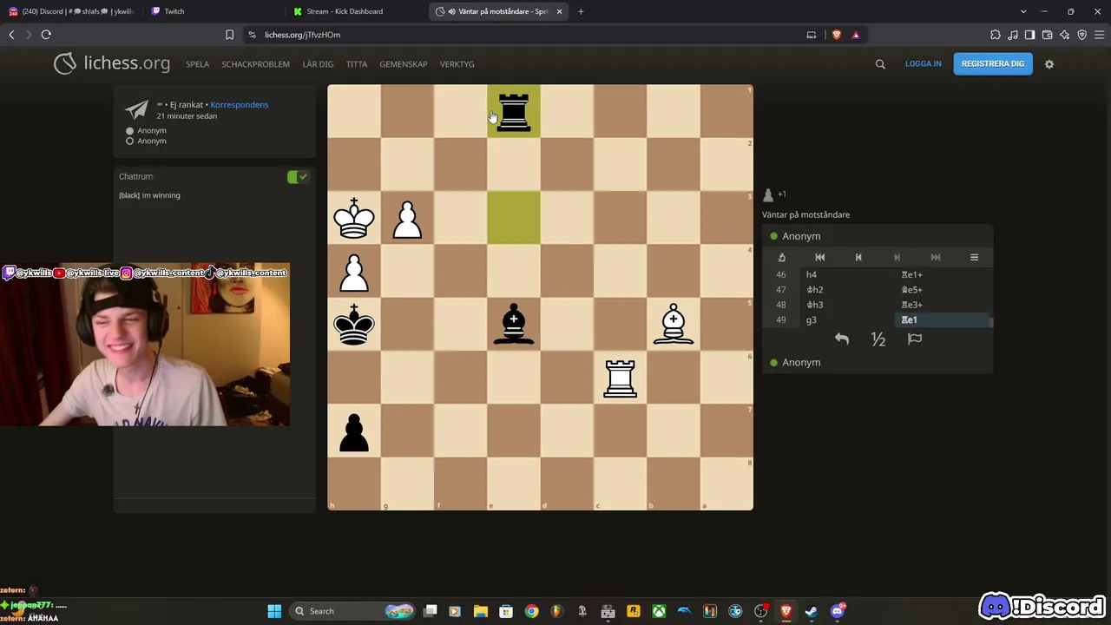
Task: Open the Korrespondens link
Action: click(239, 105)
